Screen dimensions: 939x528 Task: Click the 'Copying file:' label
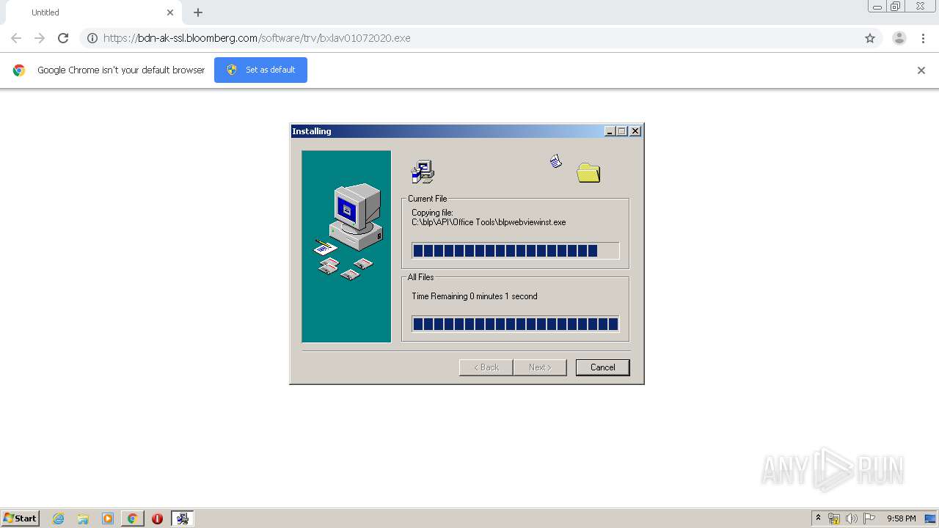click(x=432, y=213)
